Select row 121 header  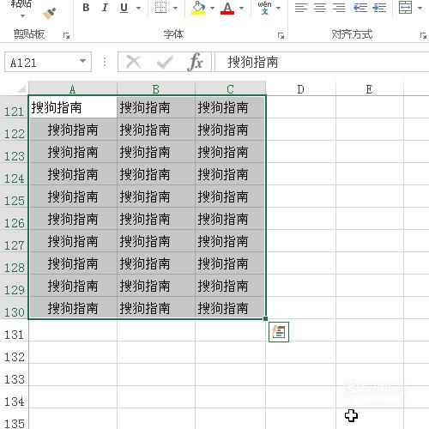14,107
